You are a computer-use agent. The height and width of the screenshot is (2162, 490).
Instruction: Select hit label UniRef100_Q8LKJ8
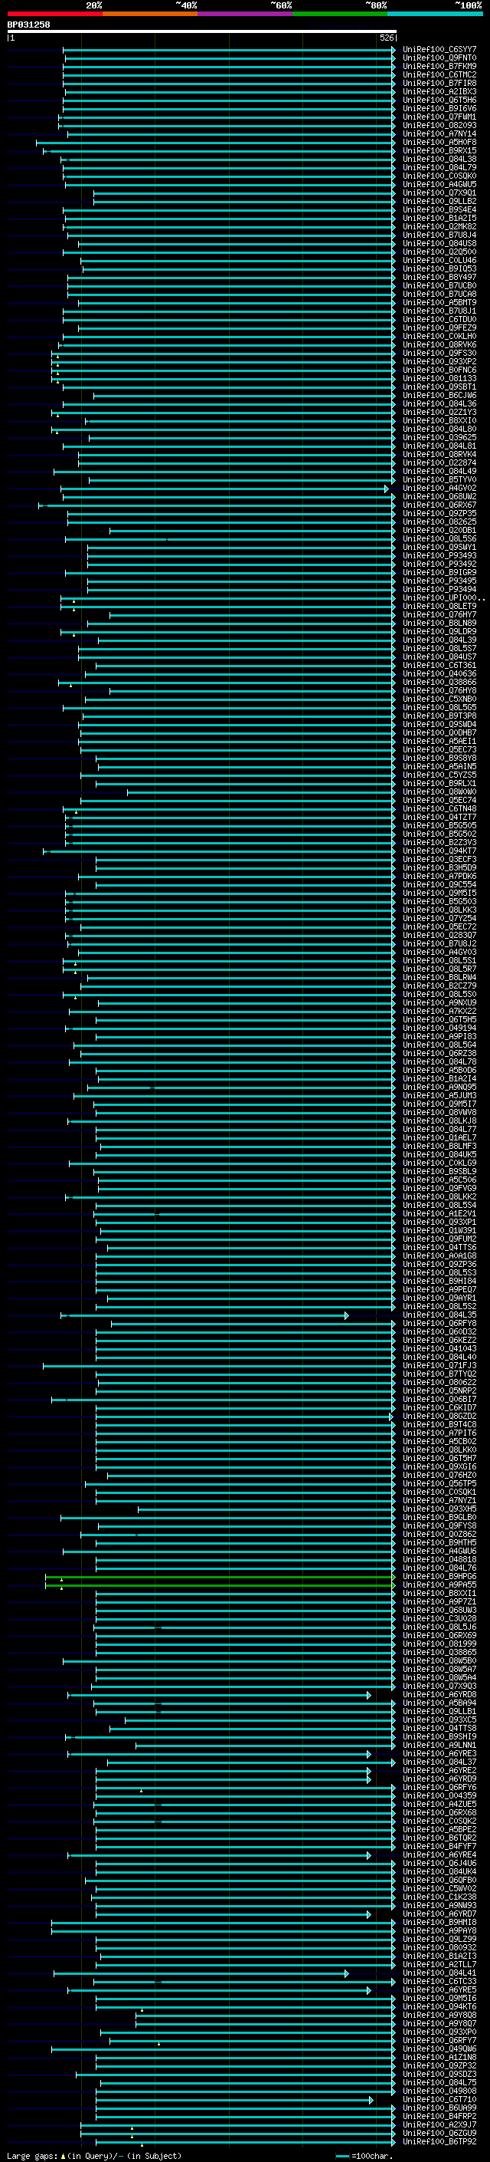[439, 1120]
